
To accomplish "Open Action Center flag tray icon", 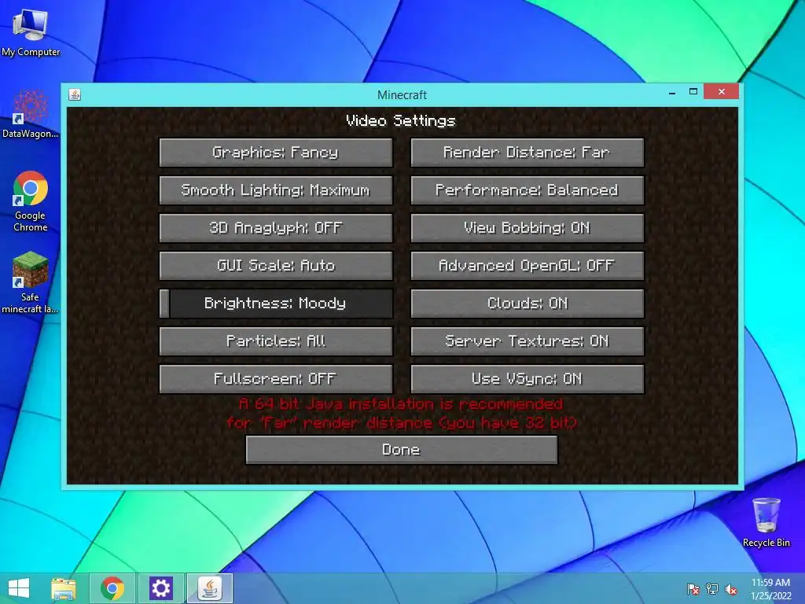I will (693, 589).
